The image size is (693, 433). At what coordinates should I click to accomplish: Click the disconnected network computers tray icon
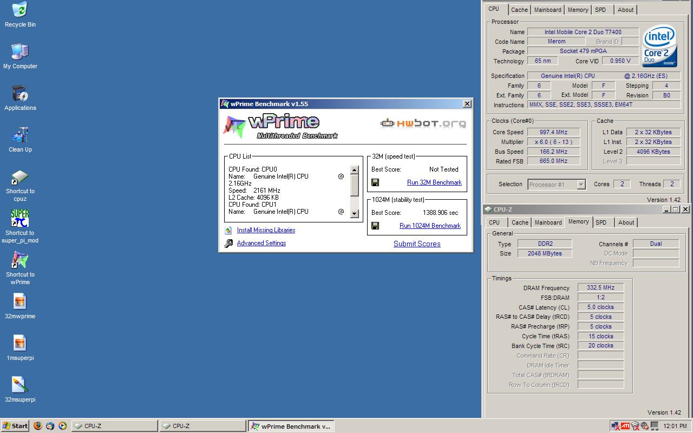click(616, 426)
